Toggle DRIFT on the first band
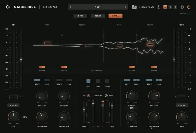The width and height of the screenshot is (196, 133). (37, 80)
